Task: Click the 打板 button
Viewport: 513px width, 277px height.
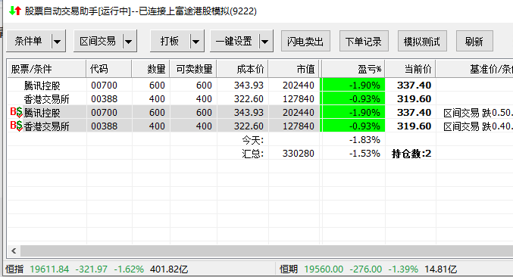Action: click(x=170, y=41)
